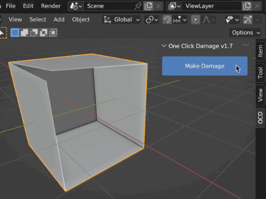
Task: Click the ViewLayer name field
Action: 212,6
